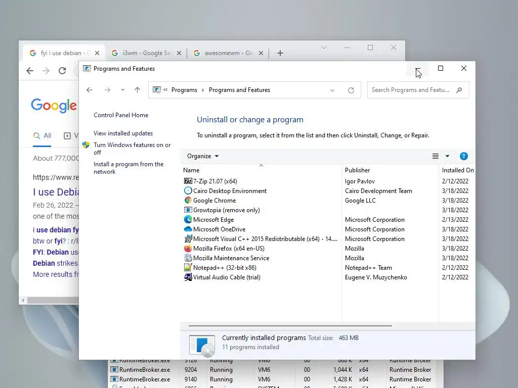Sort by the Installed On column

pyautogui.click(x=457, y=170)
